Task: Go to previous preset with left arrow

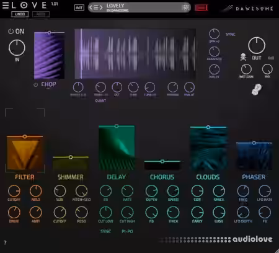Action: coord(91,7)
